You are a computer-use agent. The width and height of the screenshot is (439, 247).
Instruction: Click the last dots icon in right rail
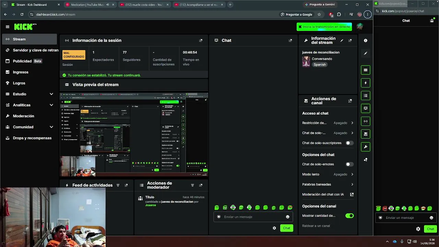point(366,160)
